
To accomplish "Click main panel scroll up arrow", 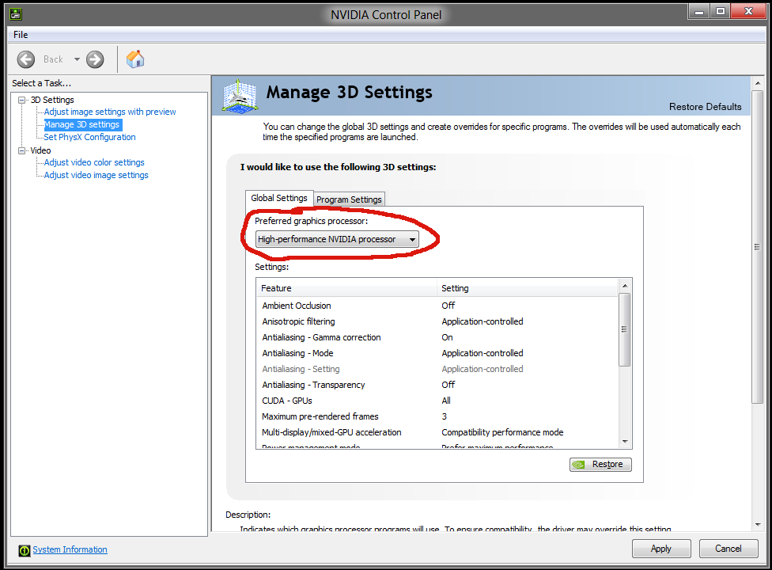I will pos(758,83).
